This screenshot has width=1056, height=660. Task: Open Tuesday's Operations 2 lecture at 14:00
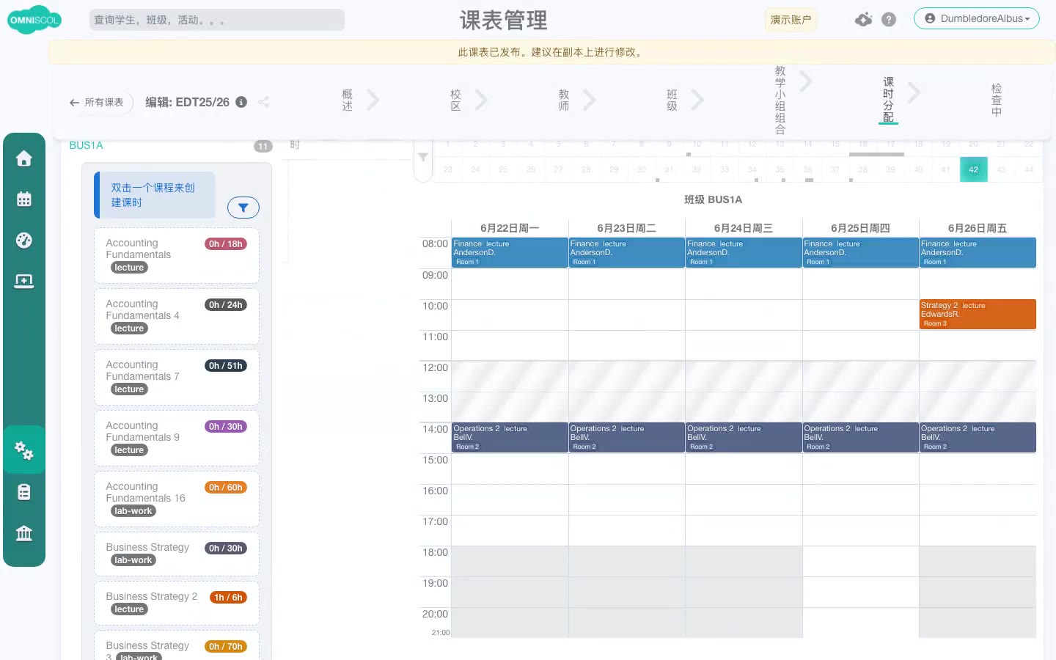tap(627, 437)
